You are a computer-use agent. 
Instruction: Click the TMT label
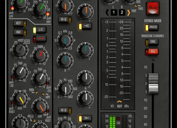click(134, 11)
